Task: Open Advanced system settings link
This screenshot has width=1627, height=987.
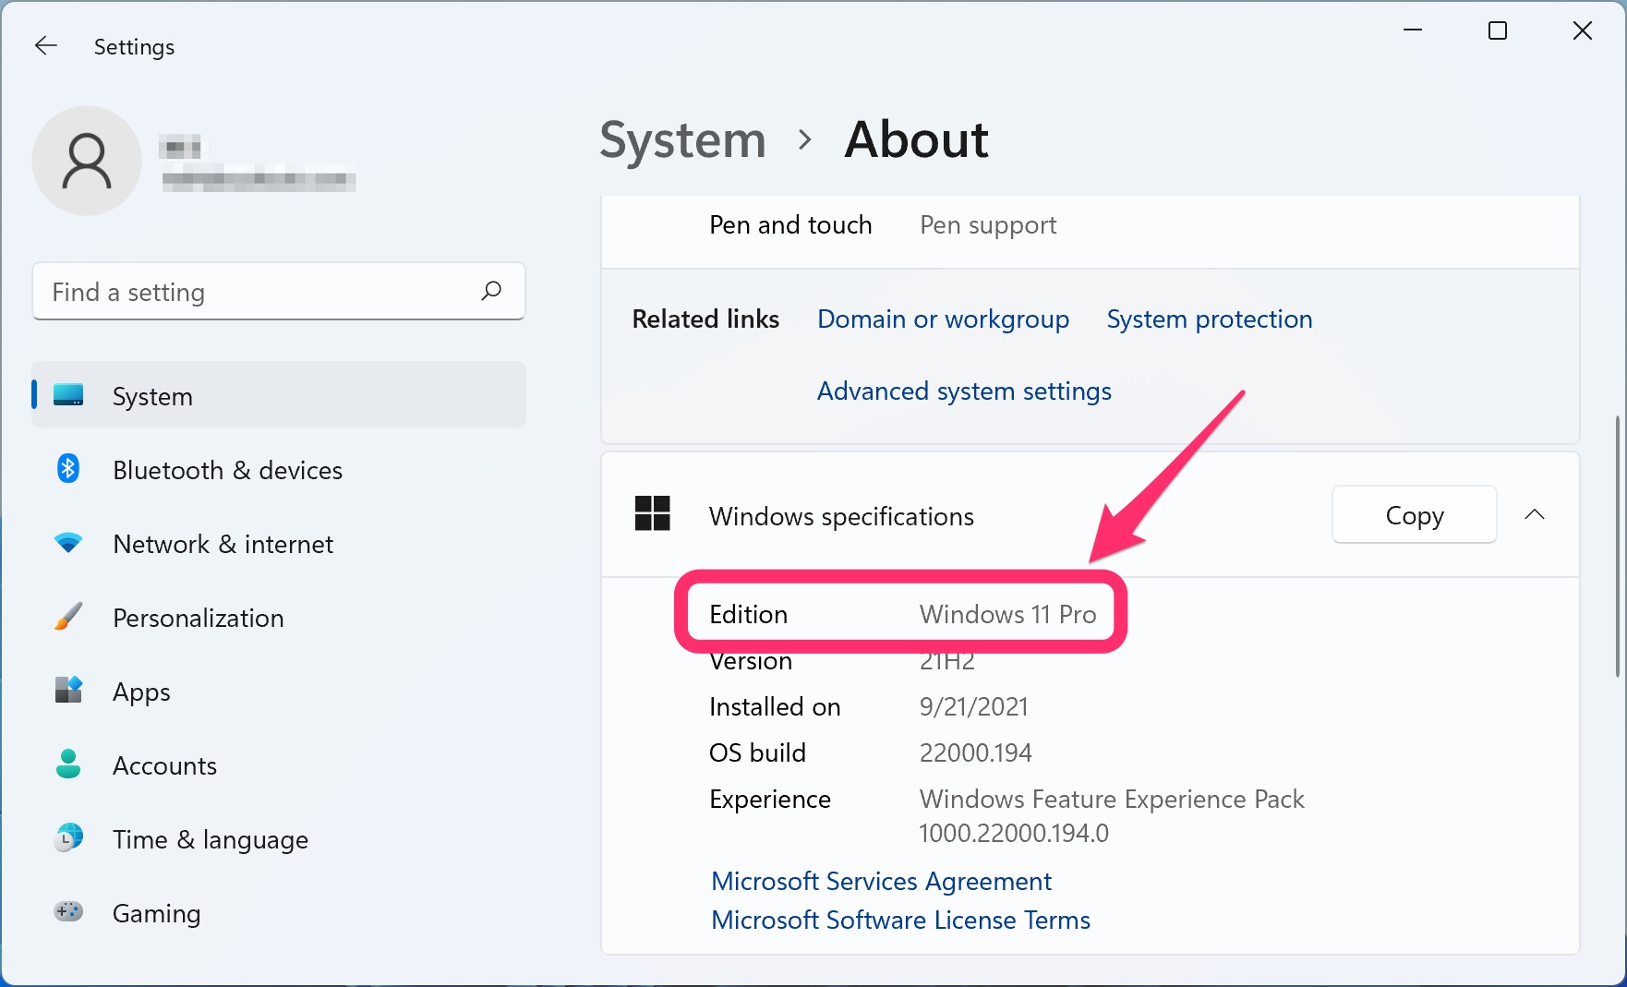Action: [964, 391]
